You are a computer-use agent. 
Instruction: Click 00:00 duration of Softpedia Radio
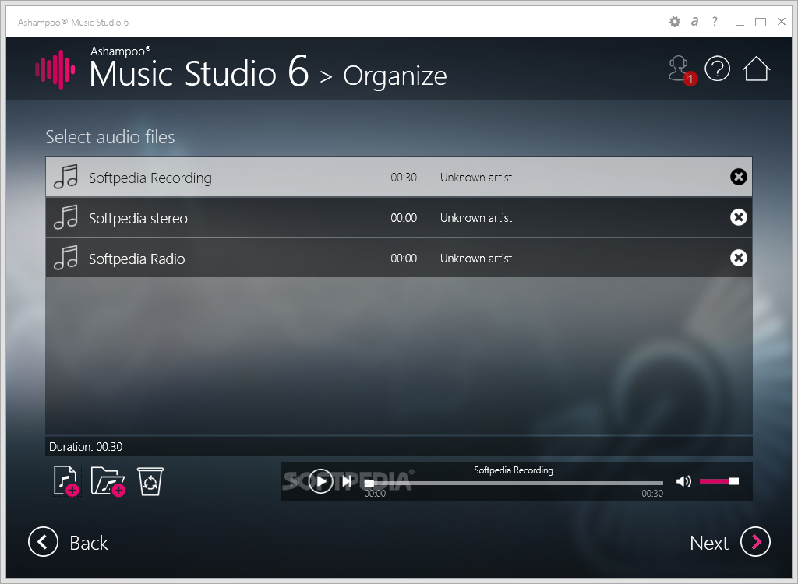click(404, 259)
